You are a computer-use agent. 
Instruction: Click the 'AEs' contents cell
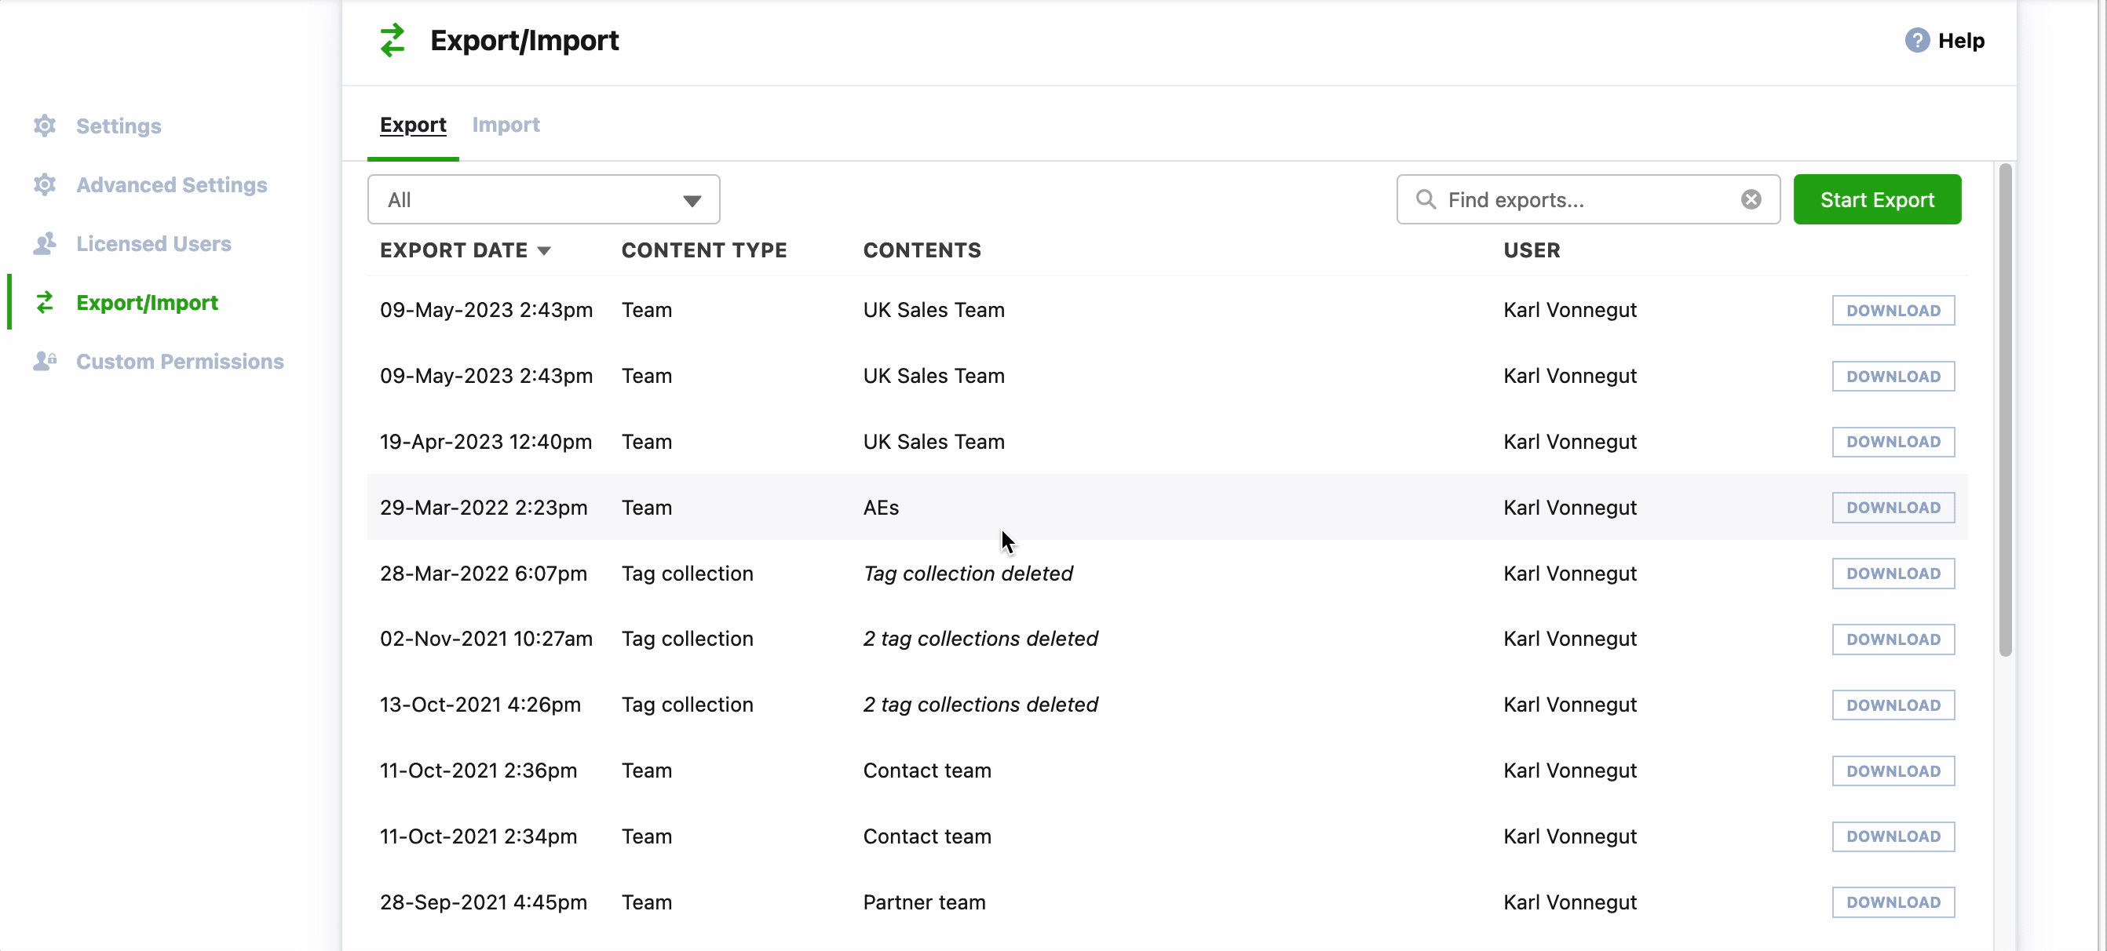click(881, 507)
